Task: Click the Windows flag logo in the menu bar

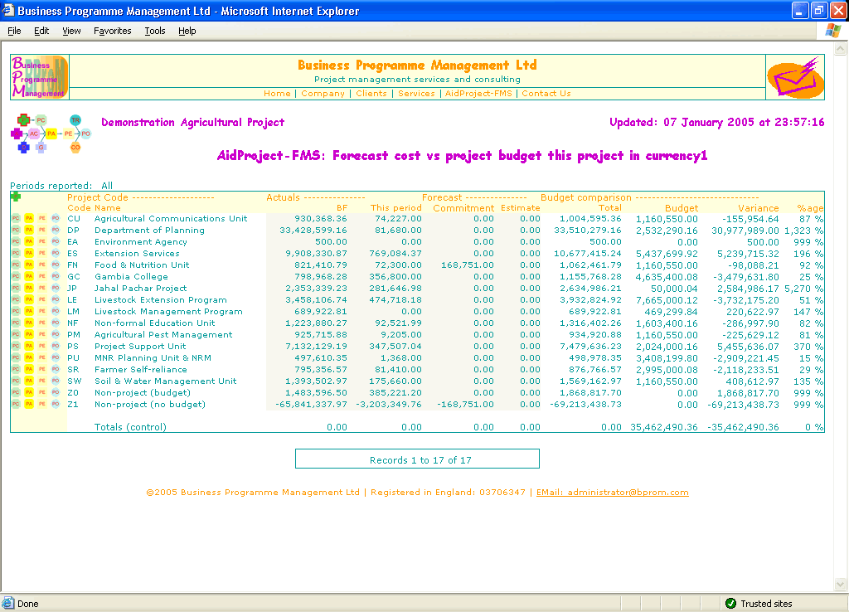Action: (x=832, y=31)
